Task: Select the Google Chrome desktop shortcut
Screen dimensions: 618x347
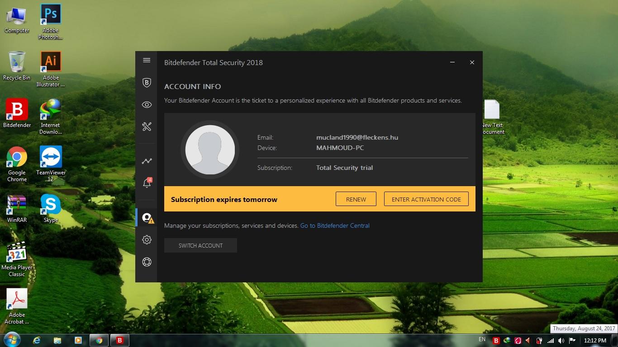Action: pyautogui.click(x=17, y=164)
